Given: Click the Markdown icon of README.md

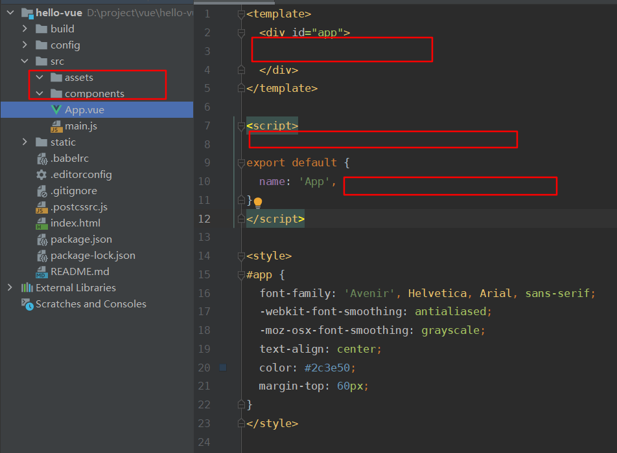Looking at the screenshot, I should pos(41,272).
